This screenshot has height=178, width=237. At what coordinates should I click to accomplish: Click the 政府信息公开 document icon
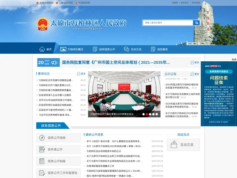[95, 49]
